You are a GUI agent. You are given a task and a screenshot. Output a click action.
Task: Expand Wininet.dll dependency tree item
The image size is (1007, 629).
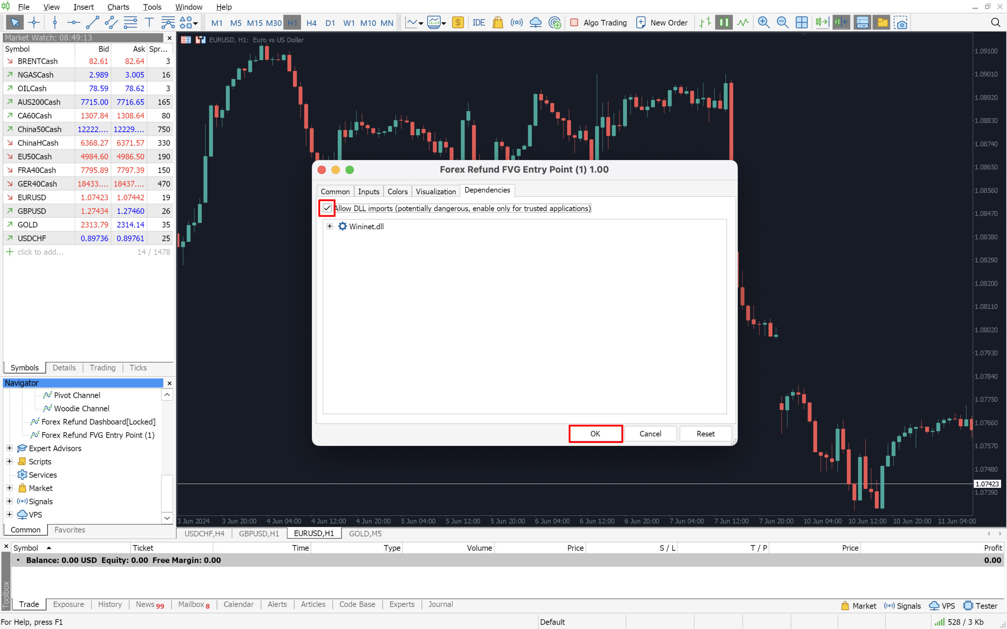(329, 225)
